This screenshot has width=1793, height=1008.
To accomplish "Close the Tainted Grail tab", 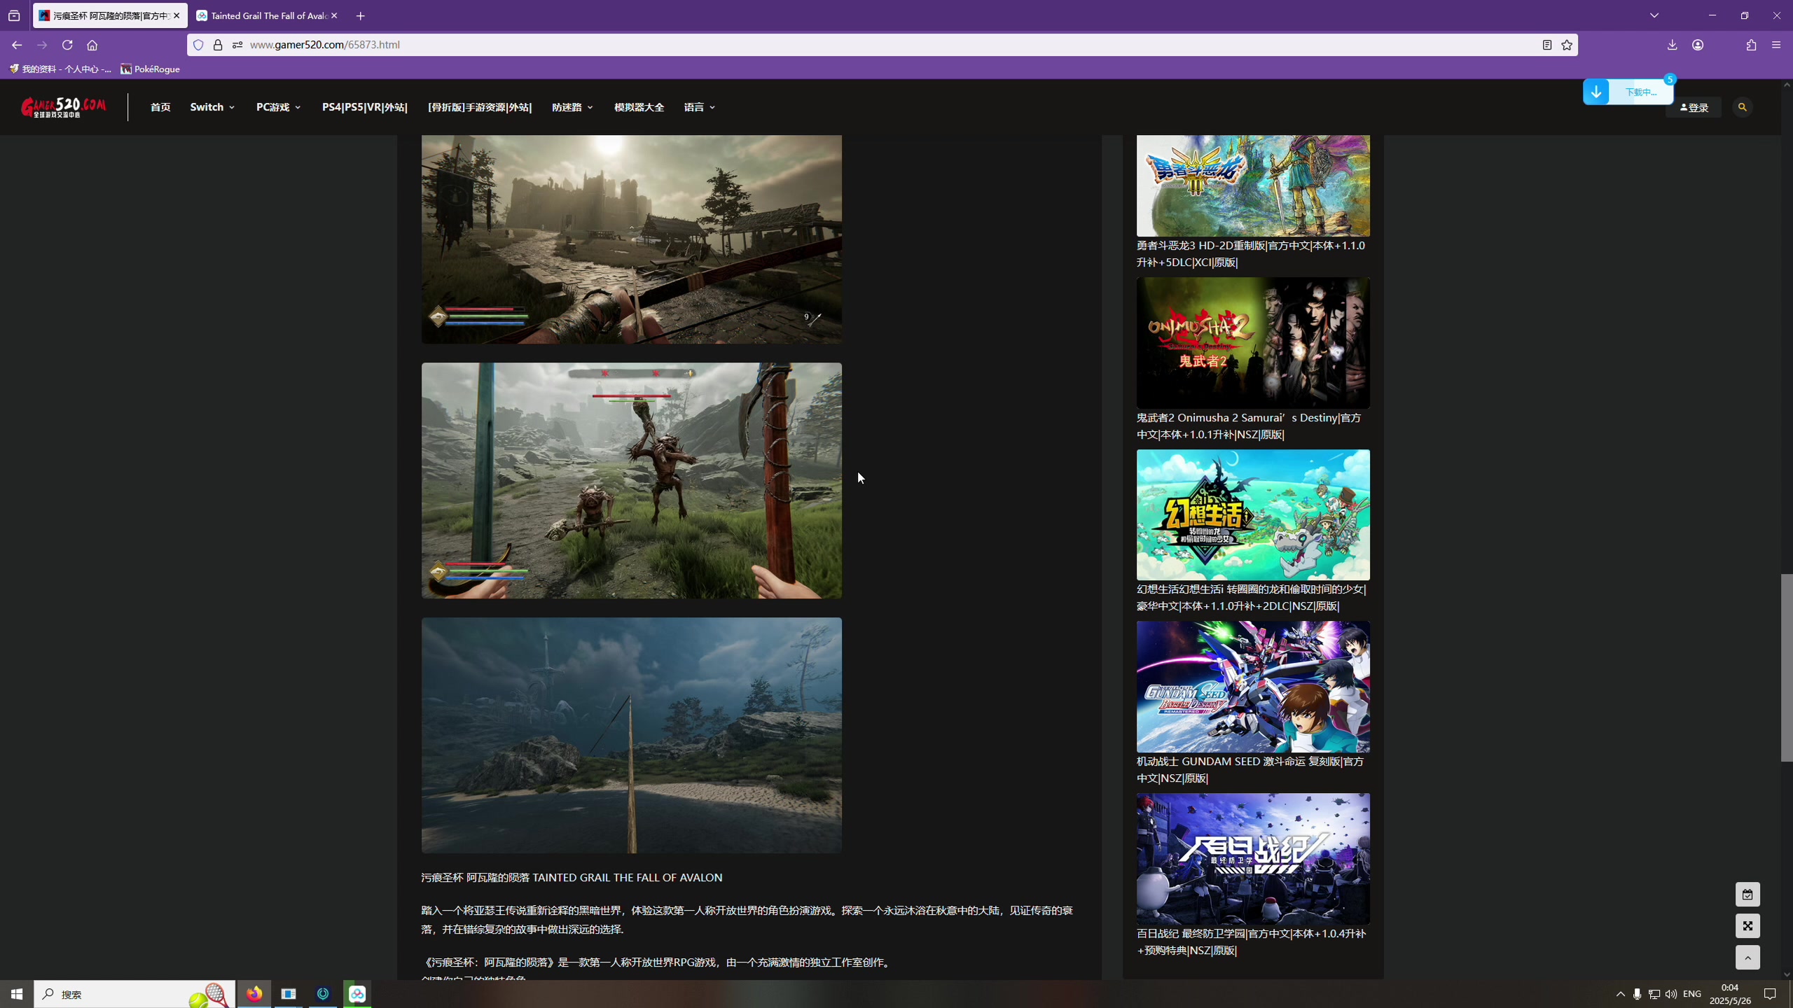I will click(334, 15).
